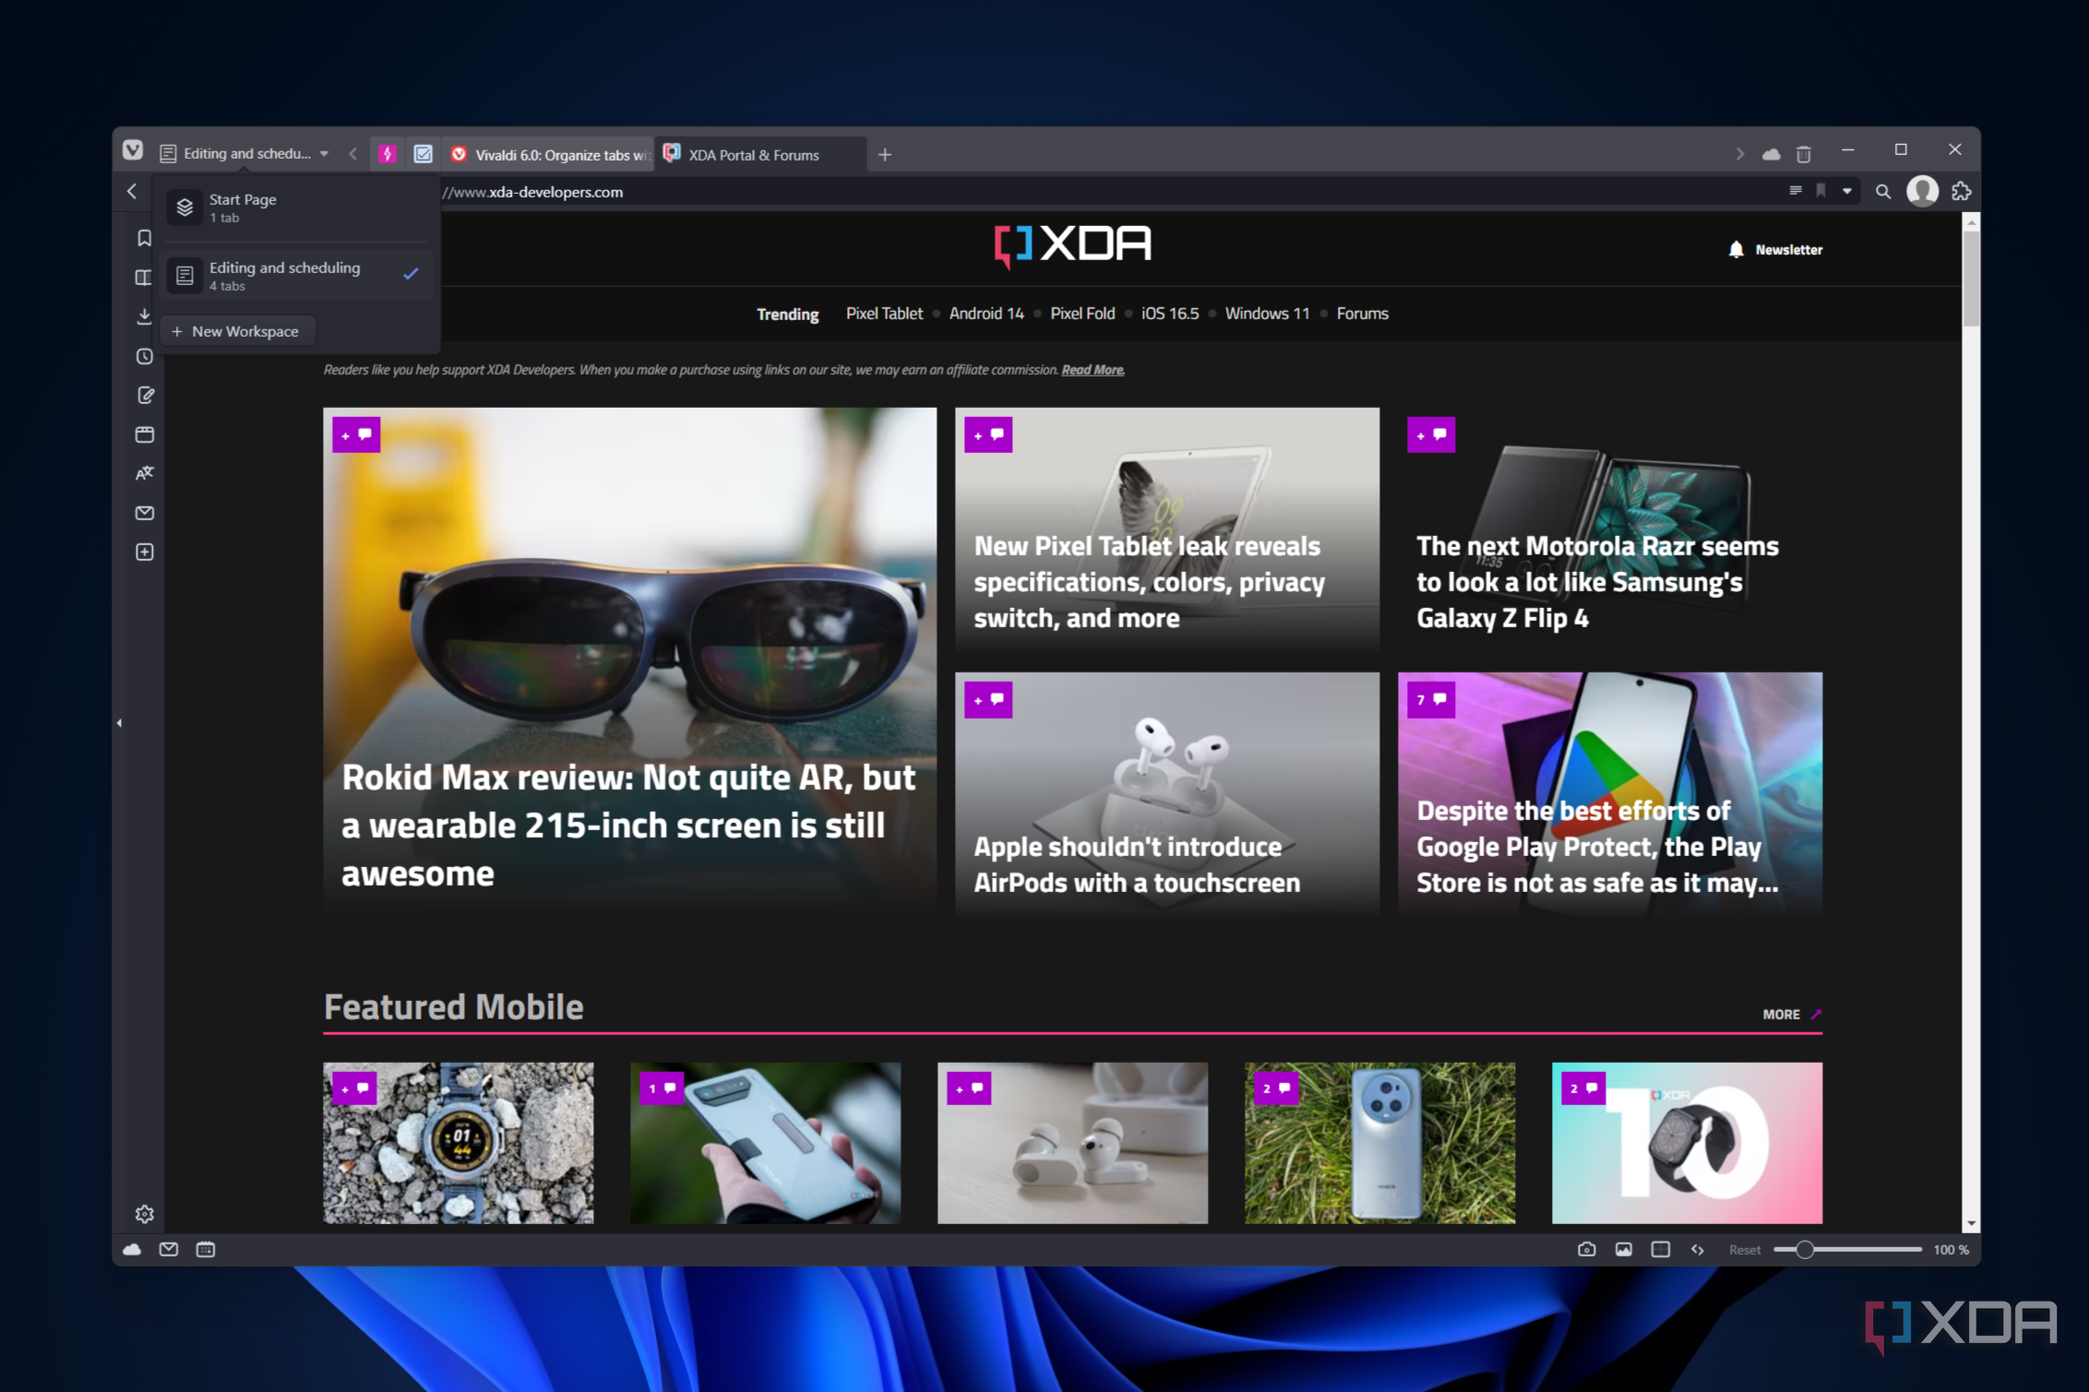The height and width of the screenshot is (1392, 2089).
Task: Create a New Workspace
Action: click(236, 331)
